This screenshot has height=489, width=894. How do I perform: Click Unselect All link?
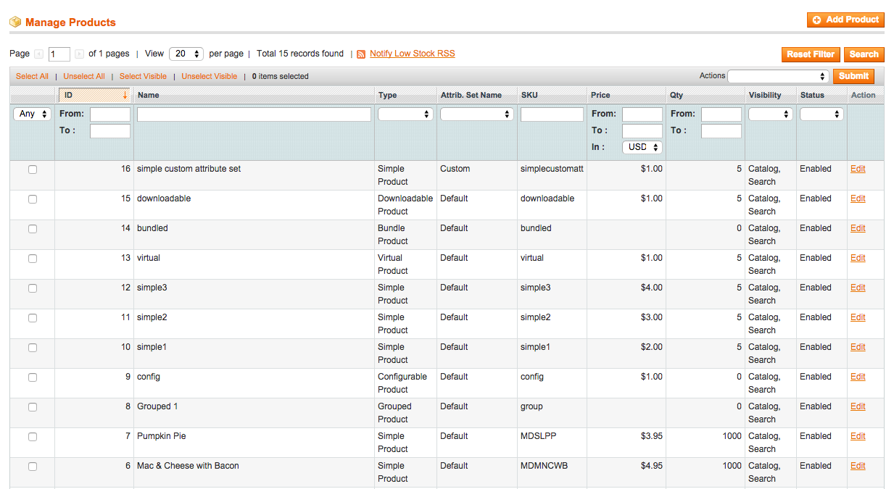coord(84,76)
